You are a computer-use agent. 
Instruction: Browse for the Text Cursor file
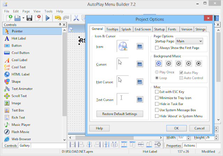pyautogui.click(x=140, y=100)
